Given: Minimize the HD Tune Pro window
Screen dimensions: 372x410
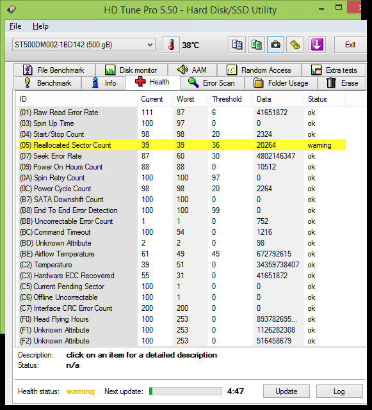Looking at the screenshot, I should [321, 9].
